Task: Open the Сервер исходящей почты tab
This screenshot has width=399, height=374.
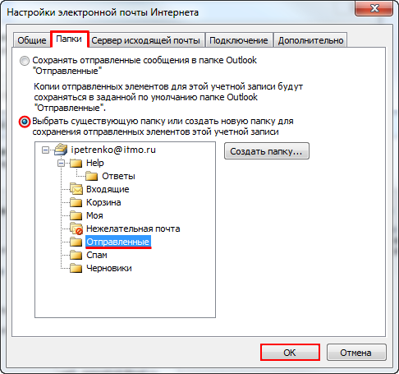Action: click(145, 40)
